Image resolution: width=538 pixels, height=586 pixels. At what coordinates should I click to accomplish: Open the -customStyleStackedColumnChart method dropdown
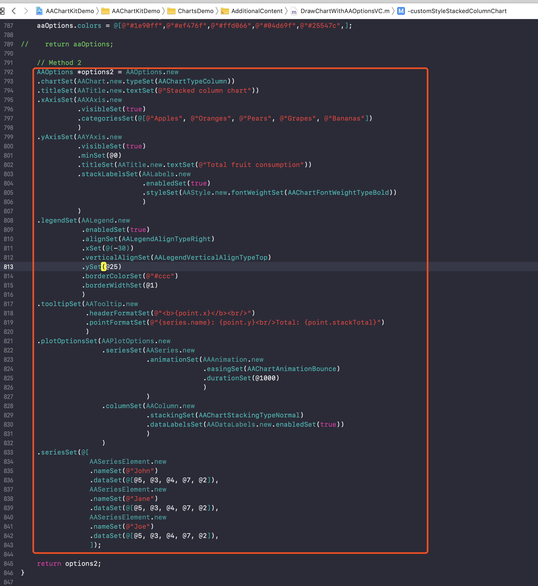tap(457, 11)
